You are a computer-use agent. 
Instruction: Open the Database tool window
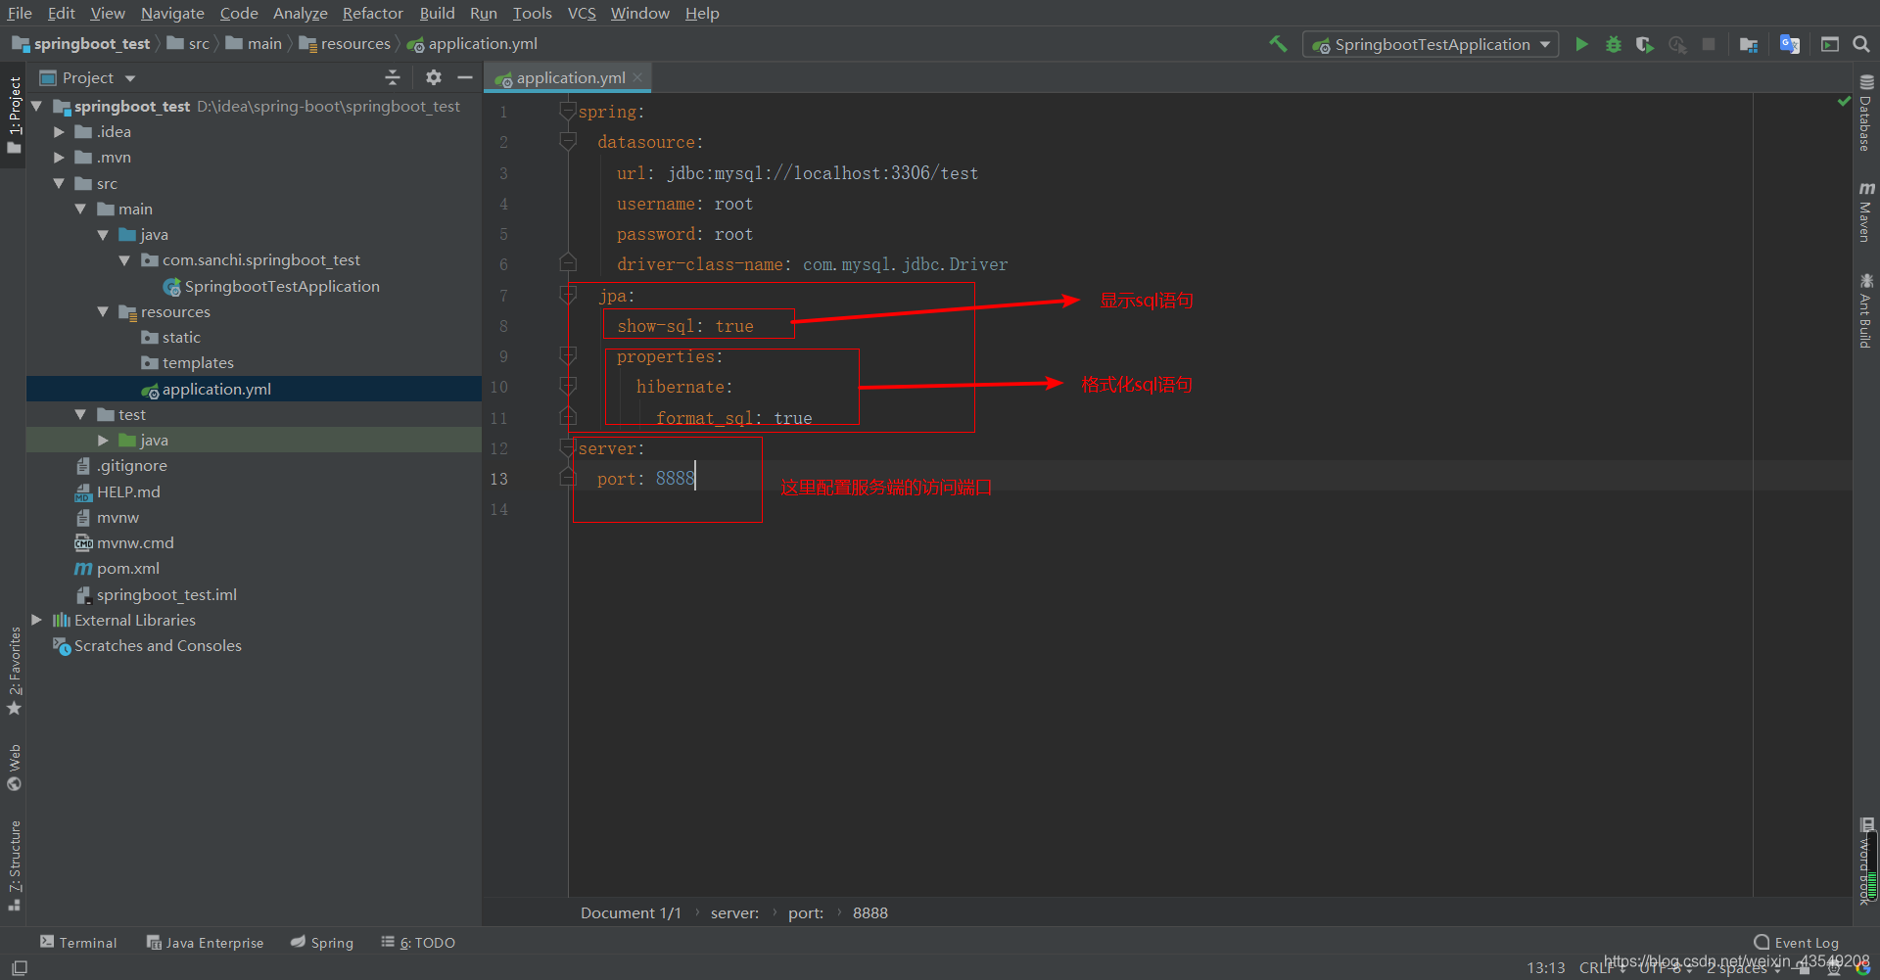click(1866, 114)
